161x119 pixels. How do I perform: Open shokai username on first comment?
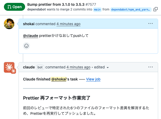tap(29, 24)
